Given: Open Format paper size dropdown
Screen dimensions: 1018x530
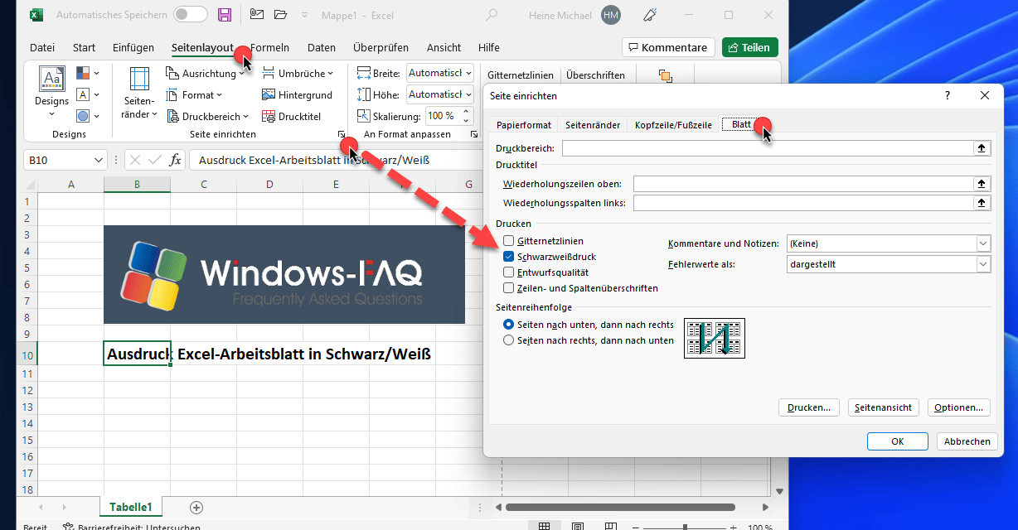Looking at the screenshot, I should [196, 95].
